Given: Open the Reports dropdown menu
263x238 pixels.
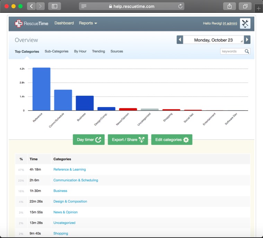Looking at the screenshot, I should pos(88,23).
